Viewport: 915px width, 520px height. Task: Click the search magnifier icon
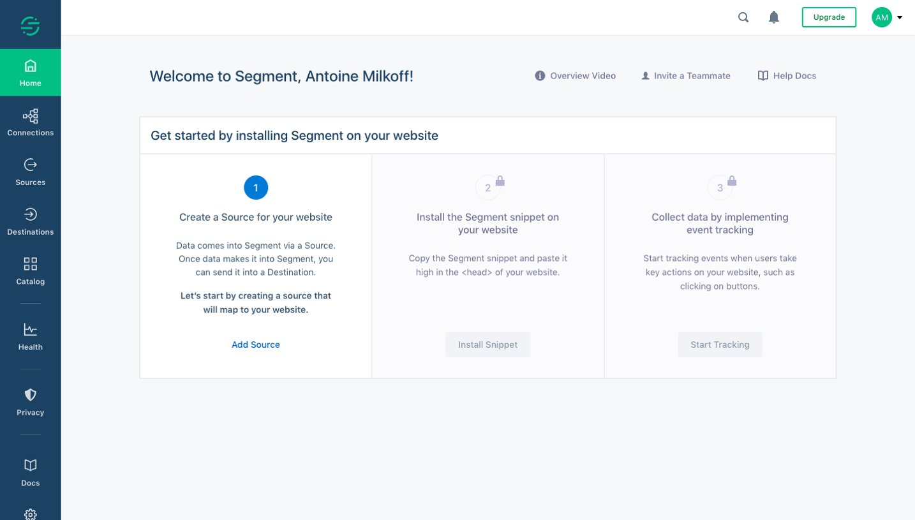[743, 17]
